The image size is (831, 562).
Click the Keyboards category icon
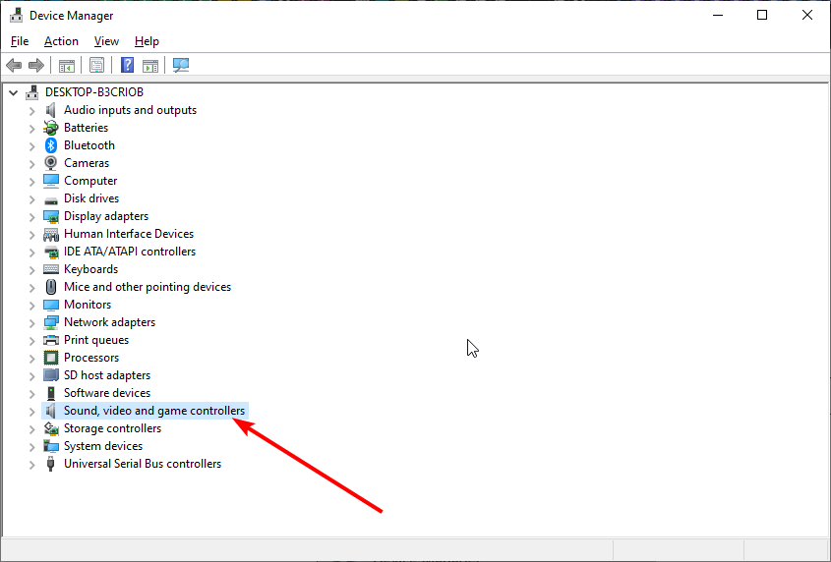tap(51, 269)
